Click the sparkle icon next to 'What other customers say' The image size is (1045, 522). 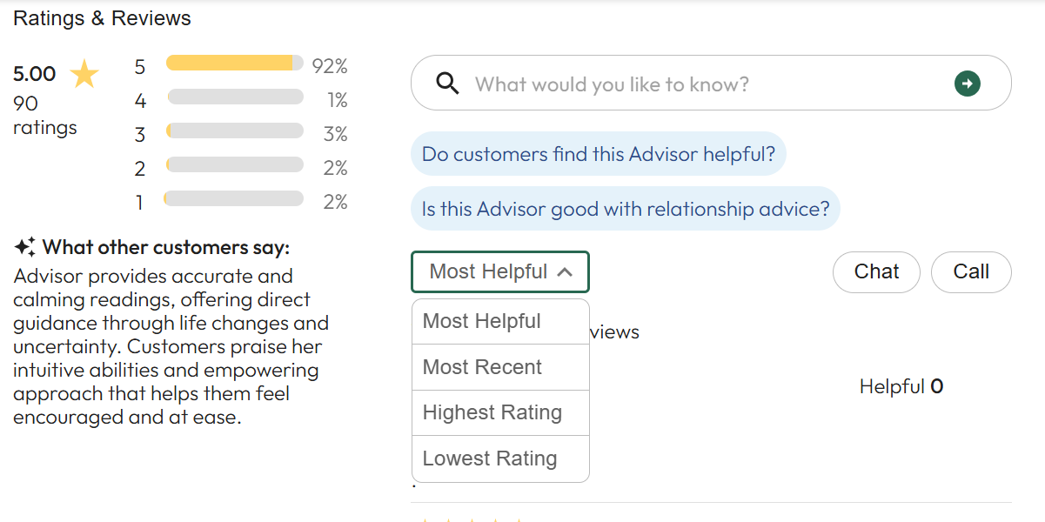22,246
